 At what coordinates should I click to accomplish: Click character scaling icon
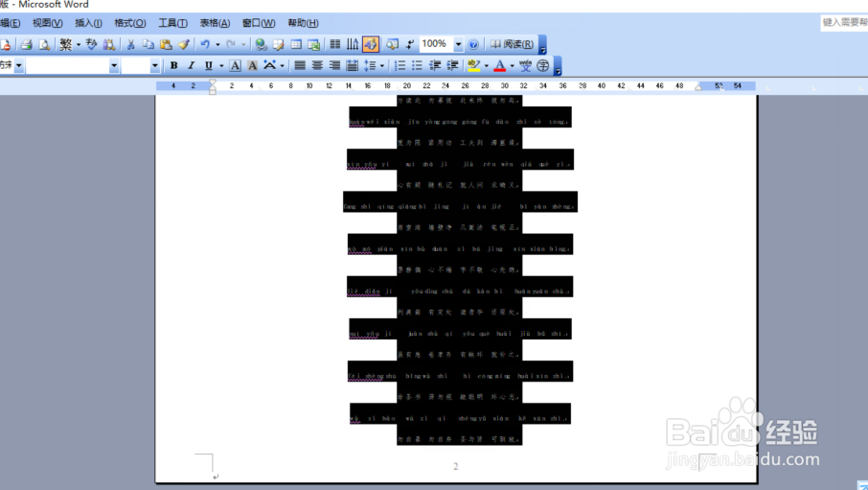(x=269, y=65)
